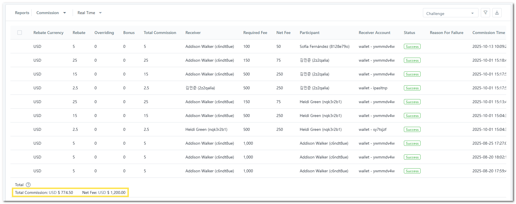This screenshot has height=204, width=516.
Task: Click wallet - sy7tsjzf receiver account
Action: click(x=372, y=129)
